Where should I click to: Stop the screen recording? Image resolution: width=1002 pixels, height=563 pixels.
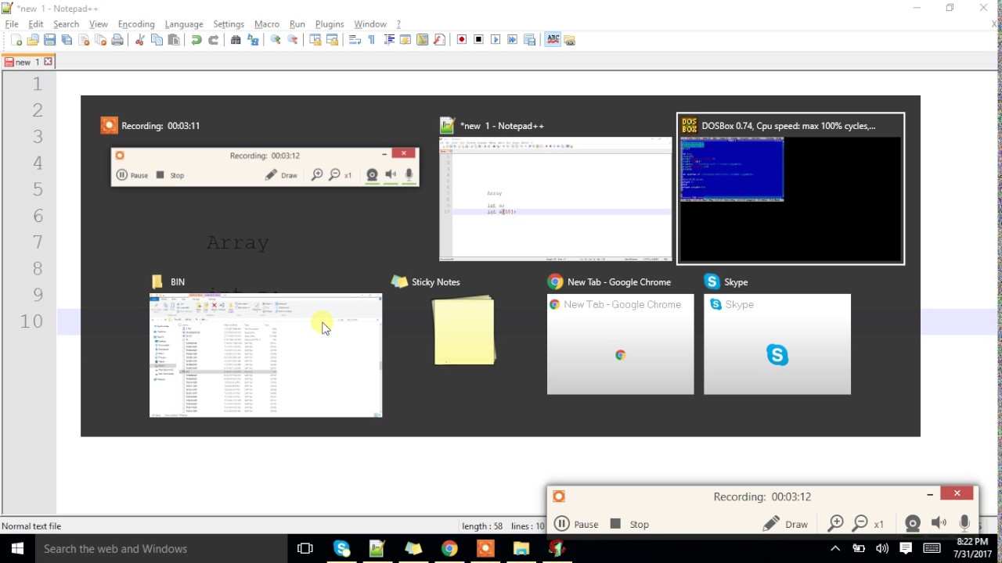coord(629,524)
